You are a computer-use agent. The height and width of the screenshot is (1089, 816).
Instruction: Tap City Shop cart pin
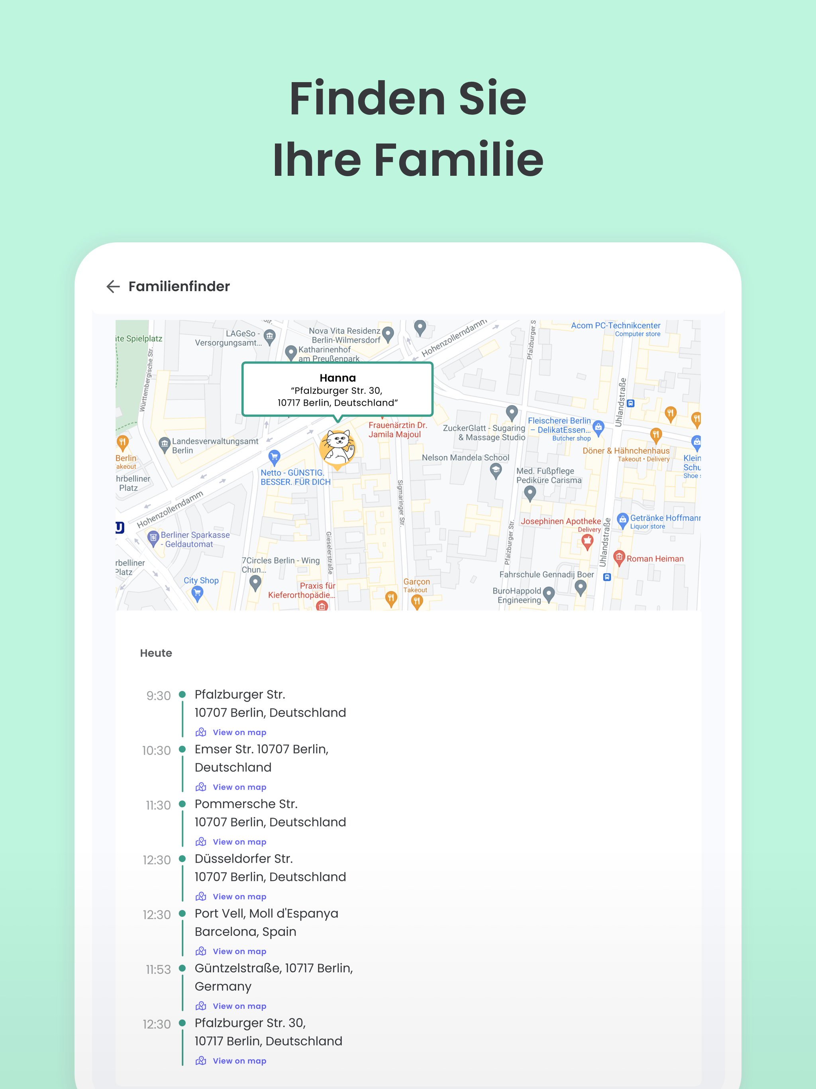click(197, 595)
